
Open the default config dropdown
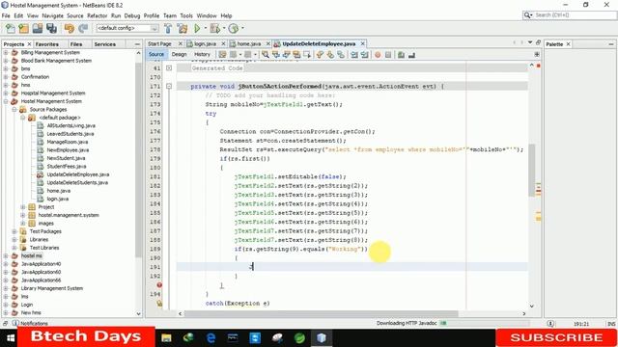(127, 28)
